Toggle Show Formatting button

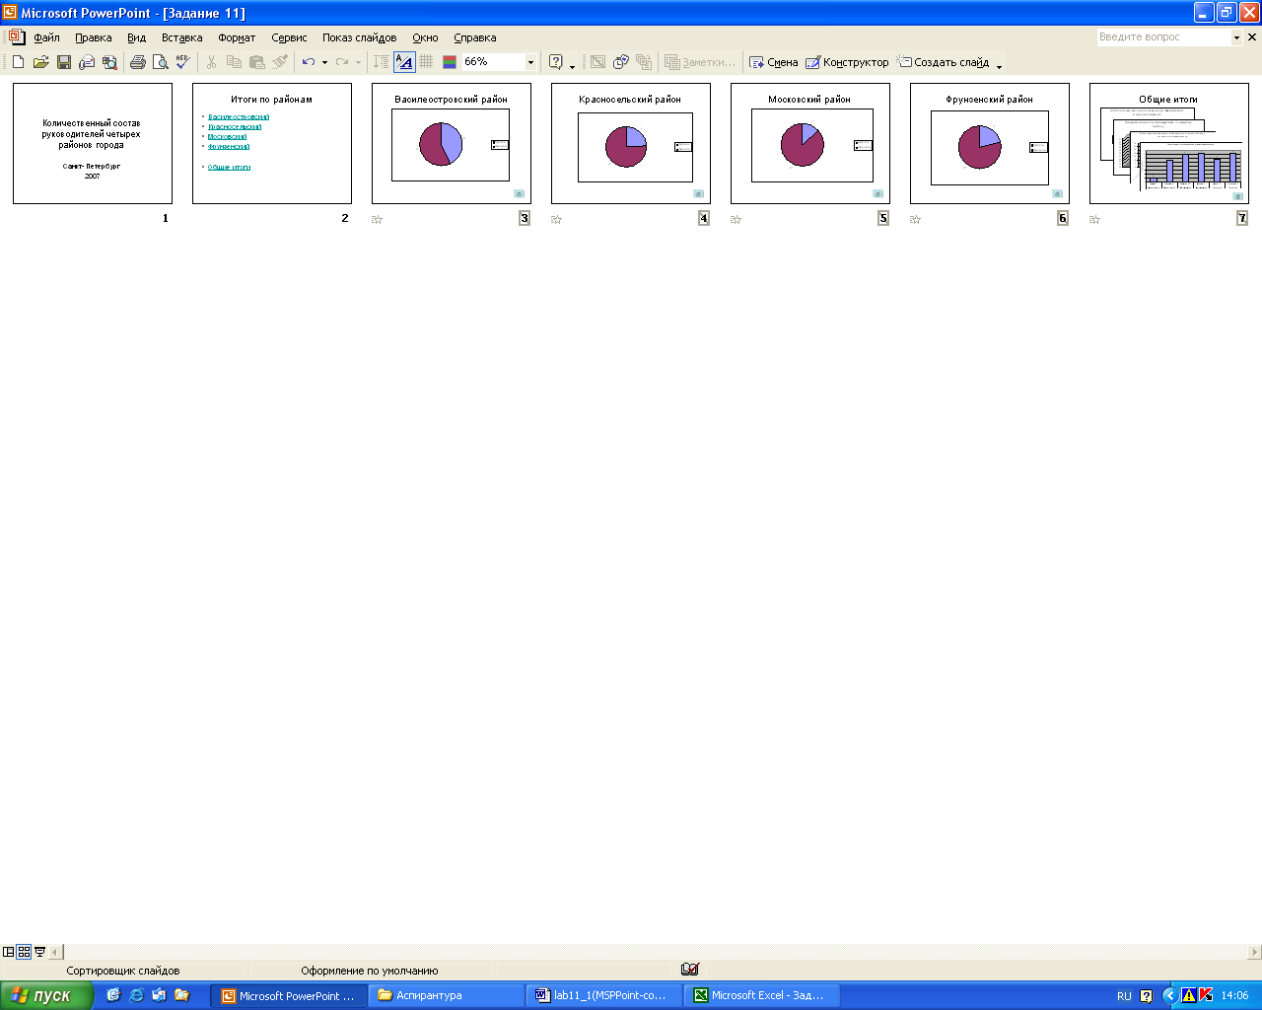coord(404,62)
